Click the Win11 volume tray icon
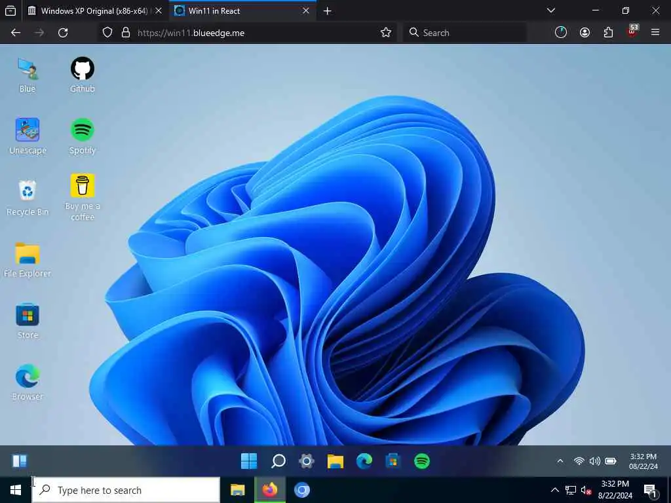This screenshot has height=503, width=671. pos(595,461)
